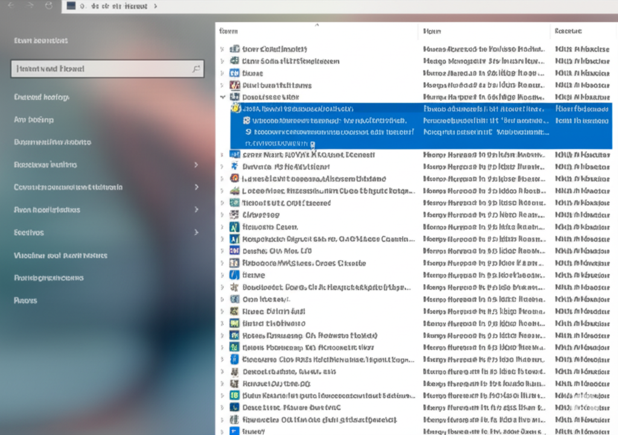The width and height of the screenshot is (618, 435).
Task: Collapse the expanded row via its down chevron
Action: (x=223, y=97)
